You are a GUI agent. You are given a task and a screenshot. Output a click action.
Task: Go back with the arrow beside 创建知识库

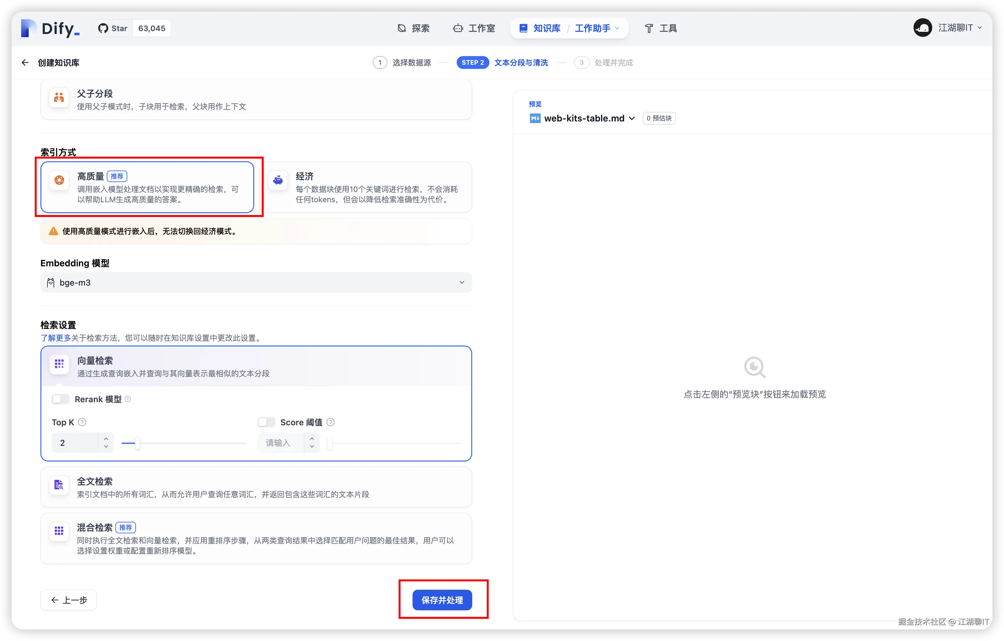25,62
